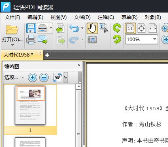Click thumbnail scrollbar up arrow
Viewport: 168px width, 147px height.
coord(79,86)
